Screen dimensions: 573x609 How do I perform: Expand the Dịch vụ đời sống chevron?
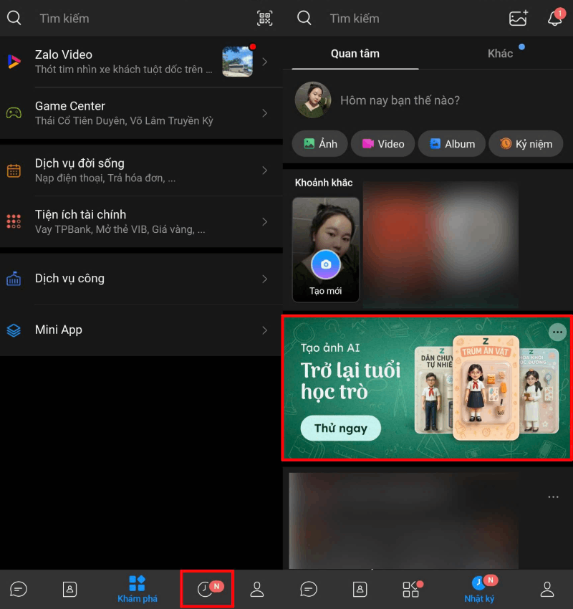click(264, 171)
